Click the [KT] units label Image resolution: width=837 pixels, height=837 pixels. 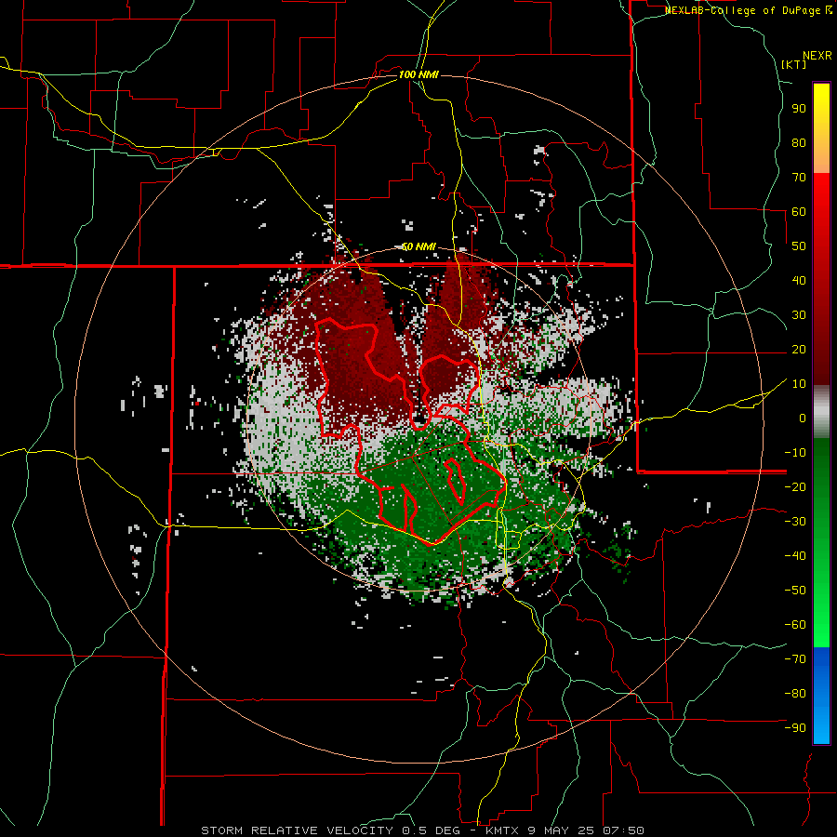click(794, 64)
